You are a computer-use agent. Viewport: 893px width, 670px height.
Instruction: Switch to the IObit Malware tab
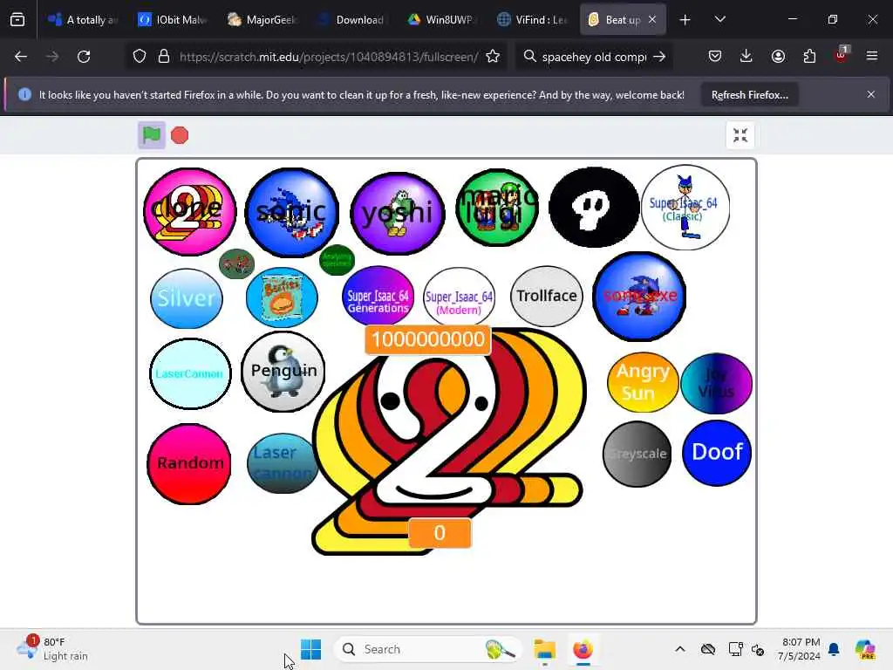point(174,20)
